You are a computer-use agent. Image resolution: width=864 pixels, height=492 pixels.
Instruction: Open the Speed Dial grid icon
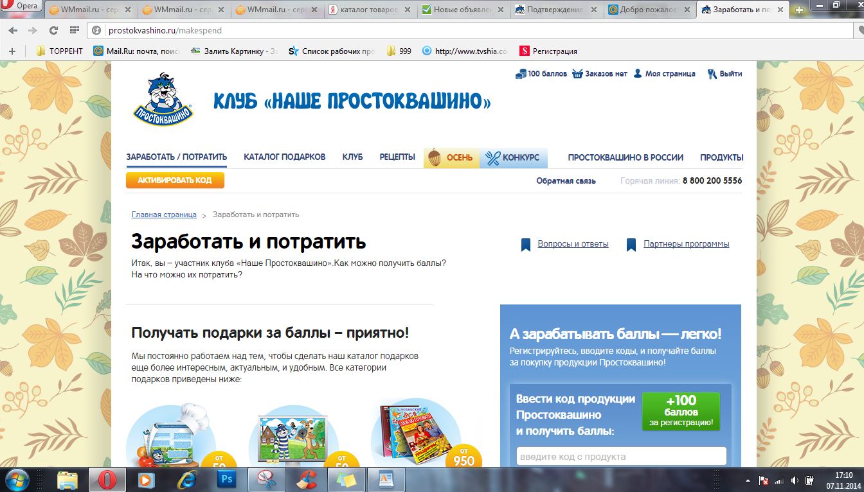point(74,30)
